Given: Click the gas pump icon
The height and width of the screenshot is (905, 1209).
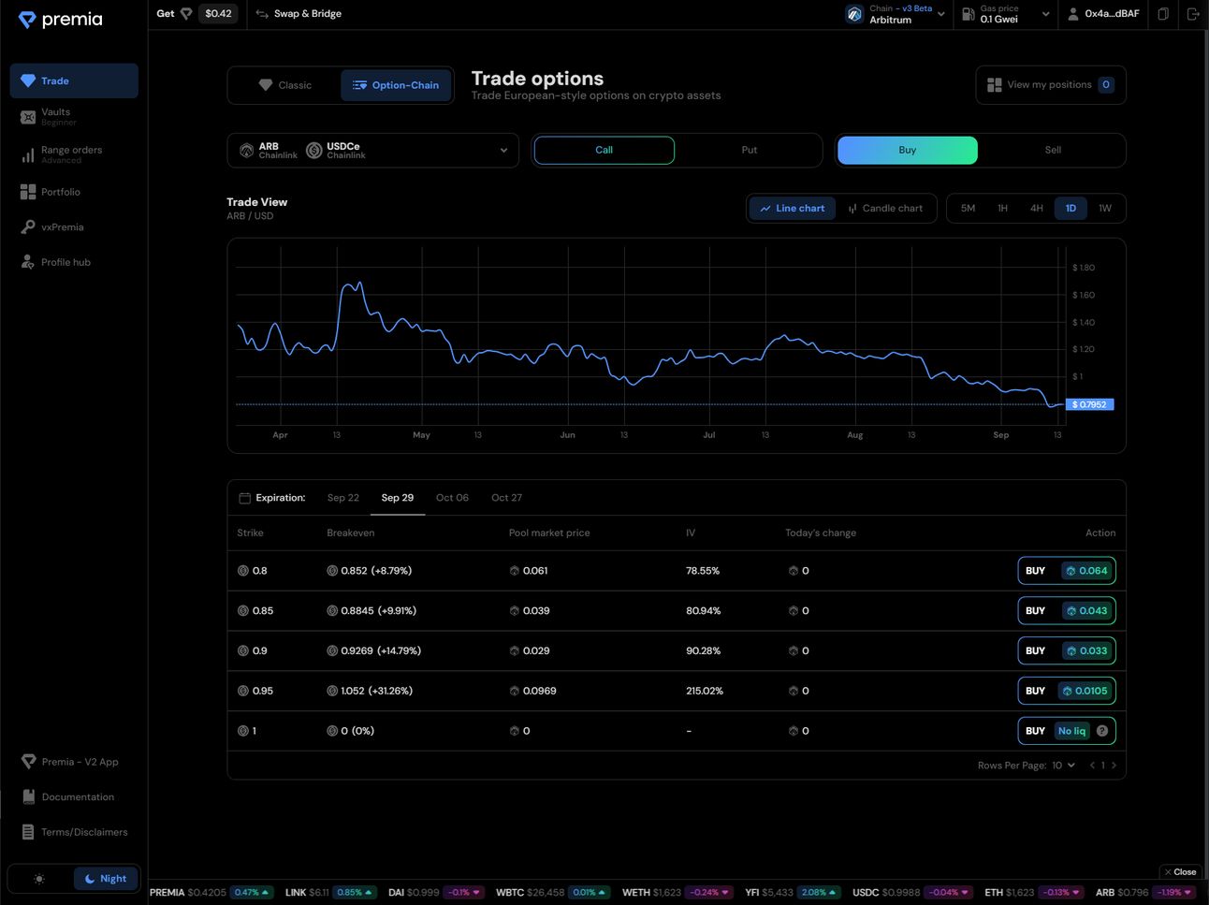Looking at the screenshot, I should tap(969, 14).
